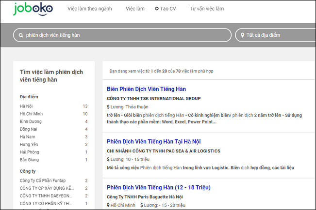Open the Tư vấn việc làm menu
Screen dimensions: 316x210
click(x=207, y=9)
